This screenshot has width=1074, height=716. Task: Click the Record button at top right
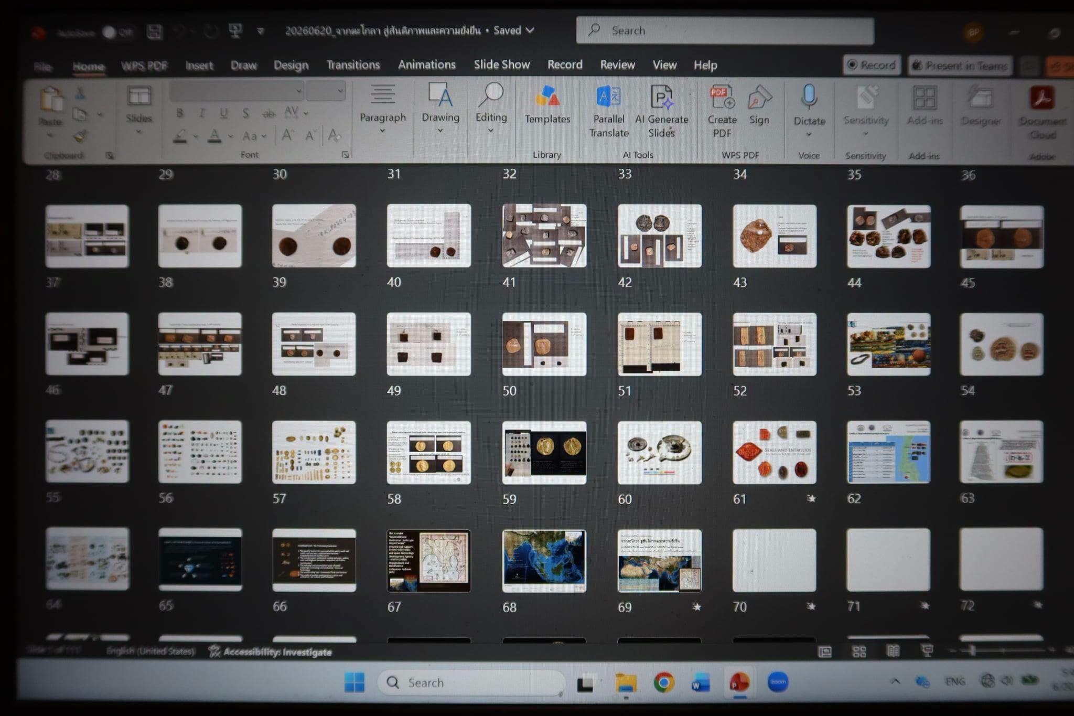872,65
